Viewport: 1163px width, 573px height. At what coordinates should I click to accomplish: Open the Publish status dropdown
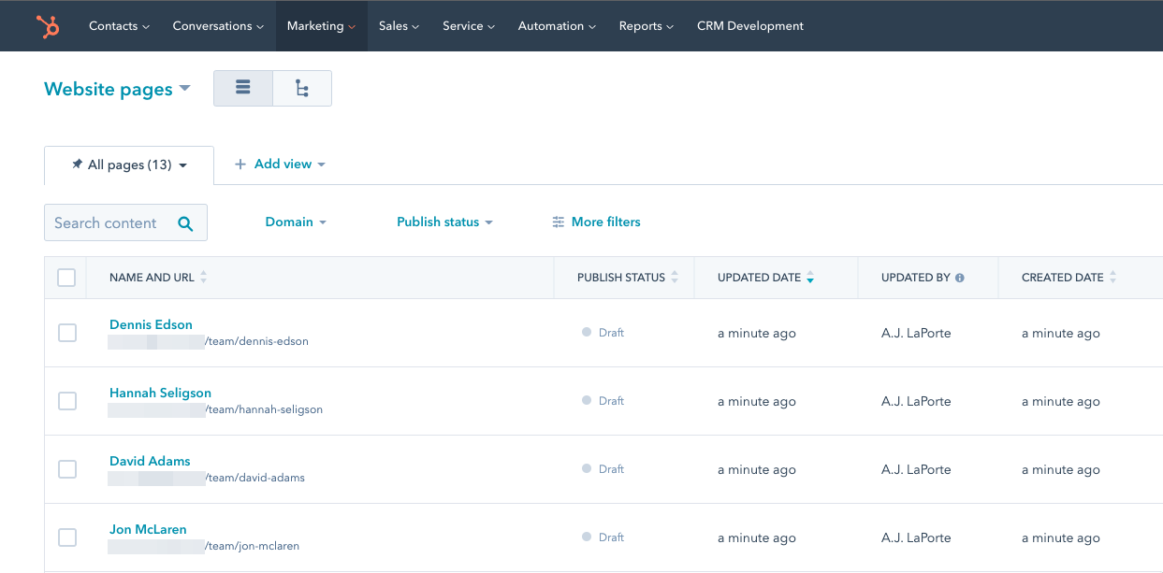click(x=444, y=222)
